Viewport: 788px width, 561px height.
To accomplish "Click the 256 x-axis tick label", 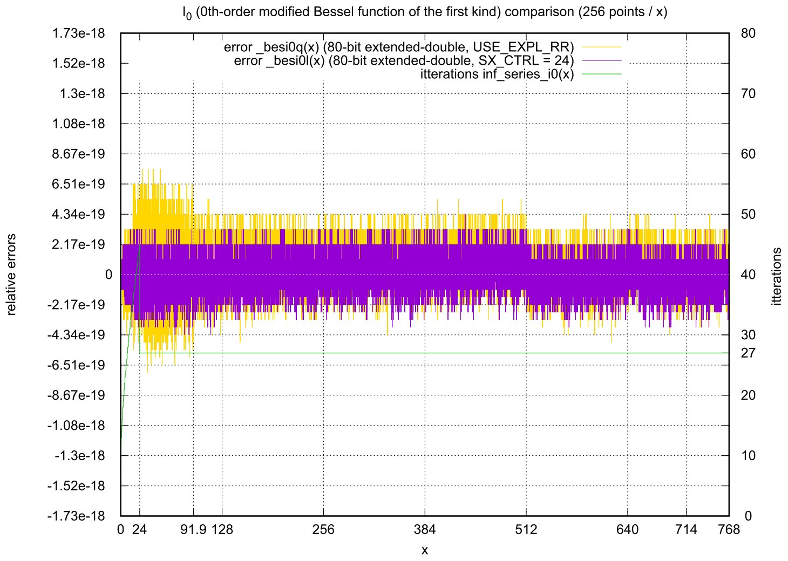I will [x=323, y=530].
